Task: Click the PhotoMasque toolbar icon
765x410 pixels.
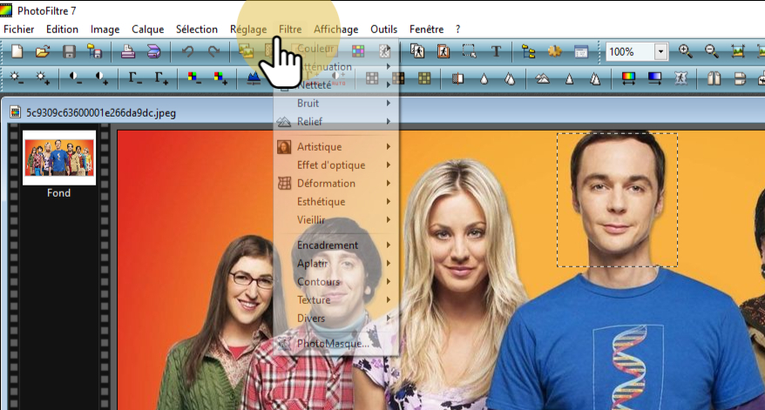Action: pyautogui.click(x=680, y=78)
